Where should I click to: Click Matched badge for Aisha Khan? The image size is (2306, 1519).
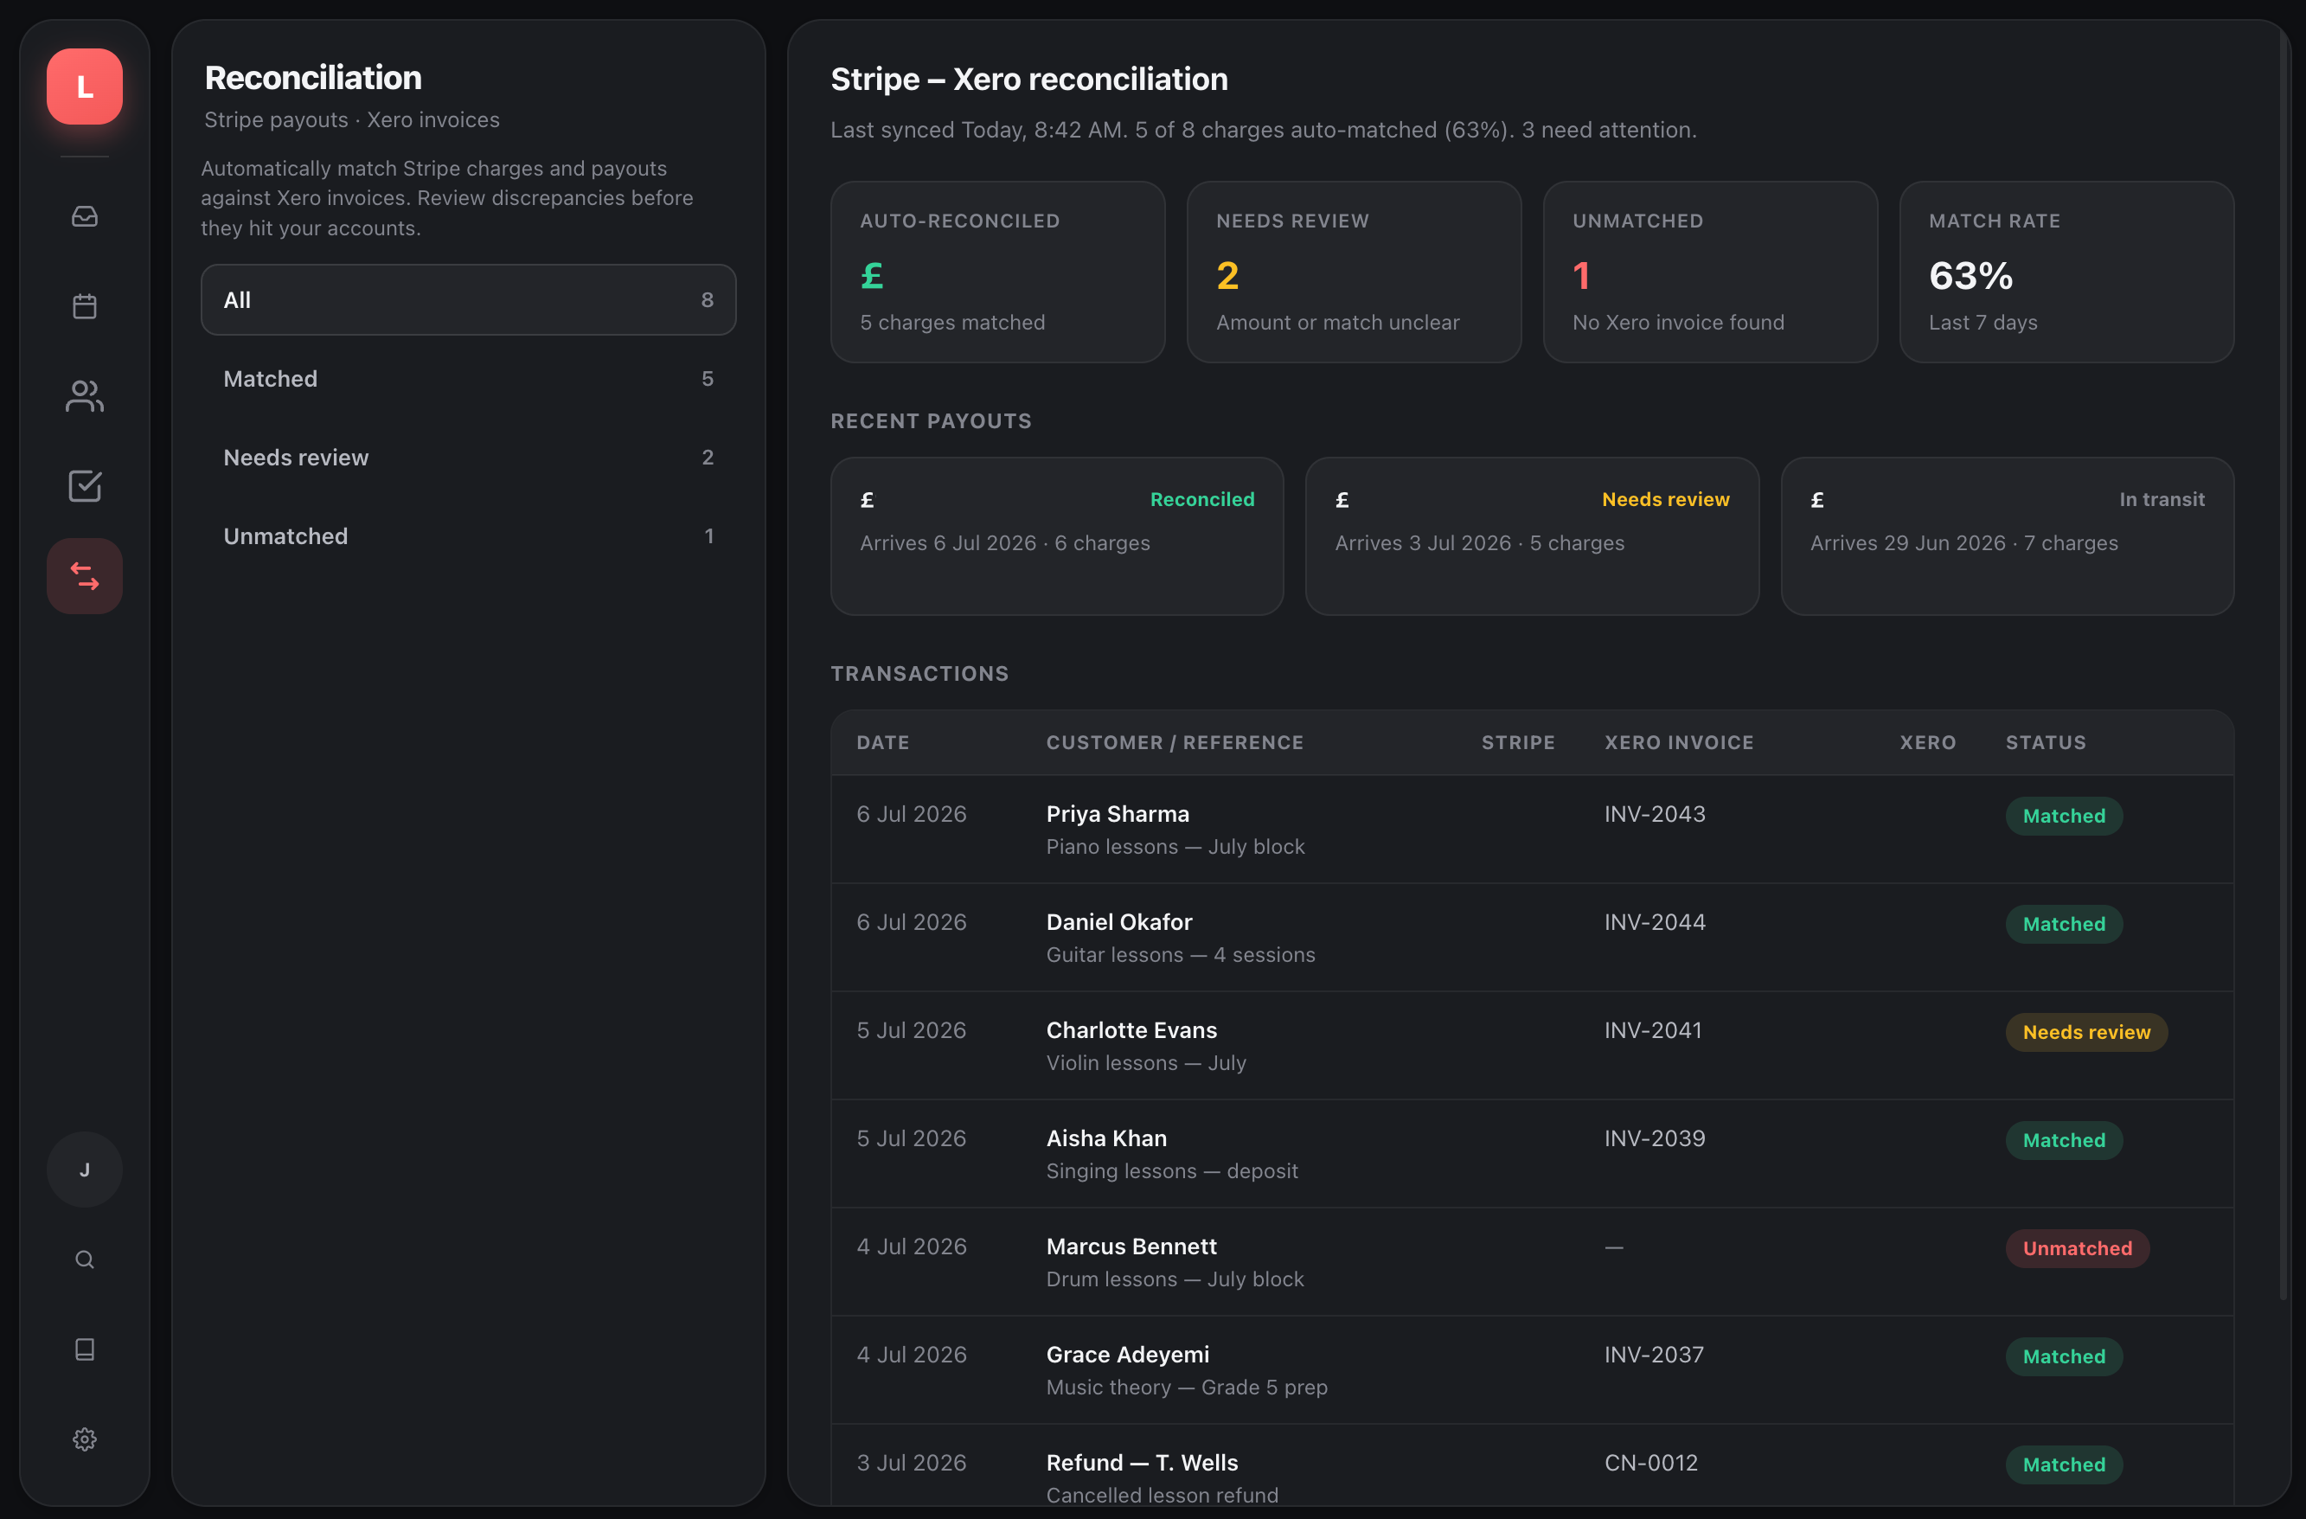point(2063,1140)
